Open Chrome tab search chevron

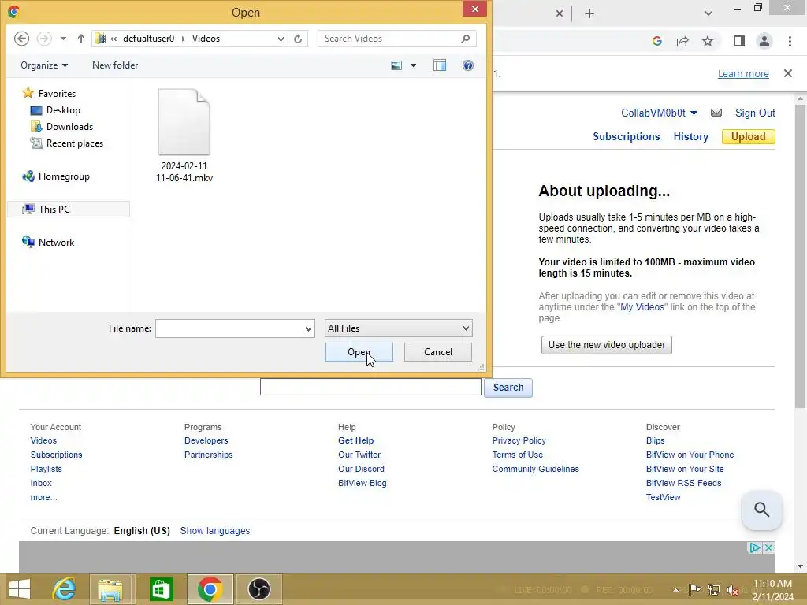coord(708,14)
